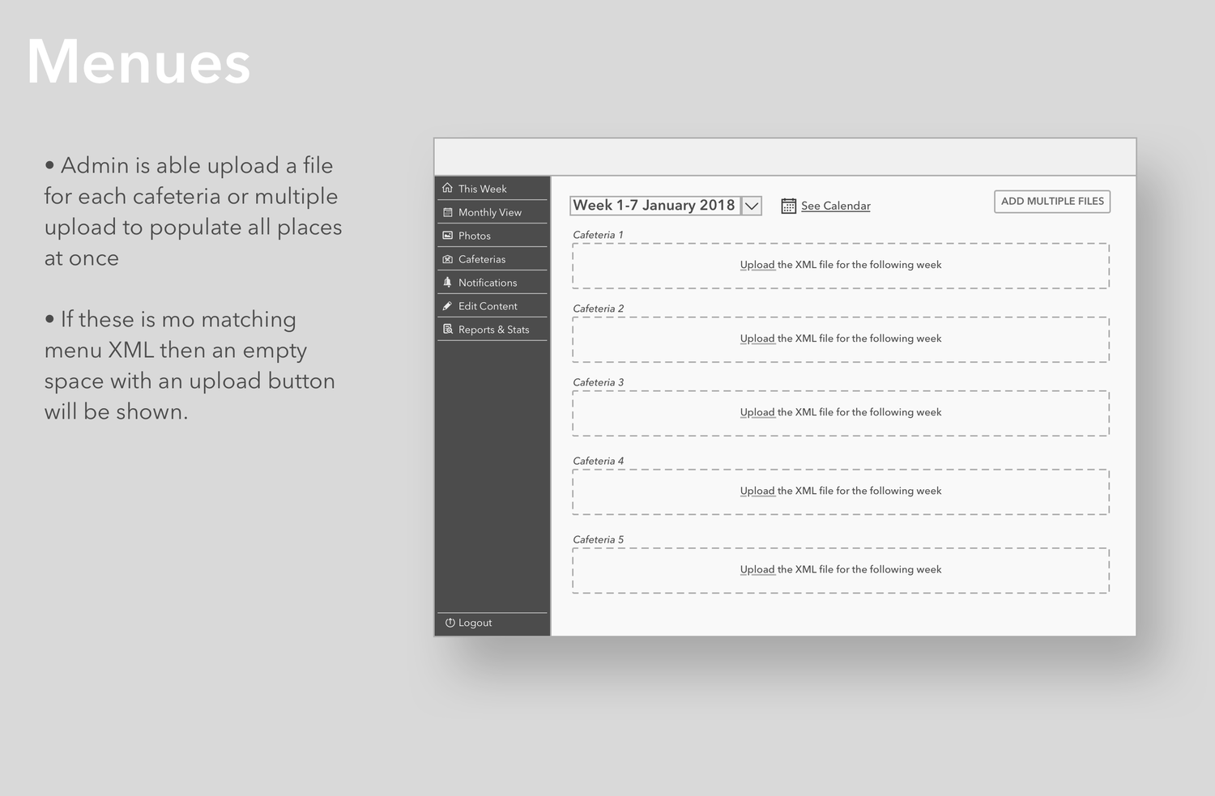Click the Upload link for Cafeteria 3
The image size is (1215, 796).
[757, 412]
